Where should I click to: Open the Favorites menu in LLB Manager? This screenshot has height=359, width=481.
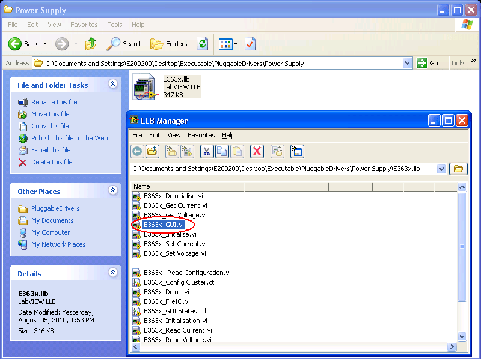(201, 135)
